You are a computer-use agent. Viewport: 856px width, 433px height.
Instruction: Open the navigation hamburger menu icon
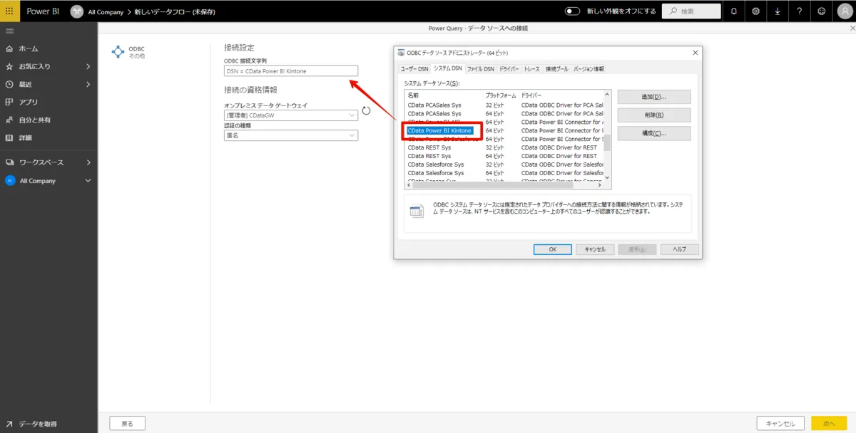(10, 30)
